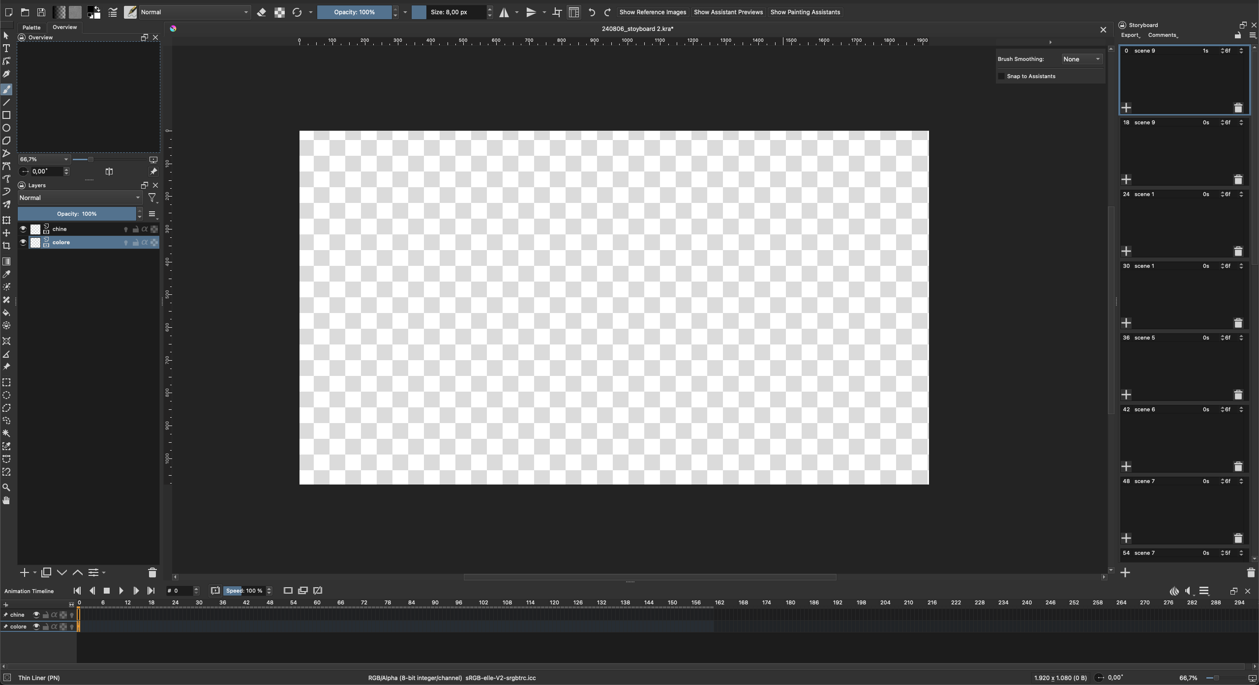Toggle visibility of the colore layer
Screen dimensions: 1259x685
[23, 242]
